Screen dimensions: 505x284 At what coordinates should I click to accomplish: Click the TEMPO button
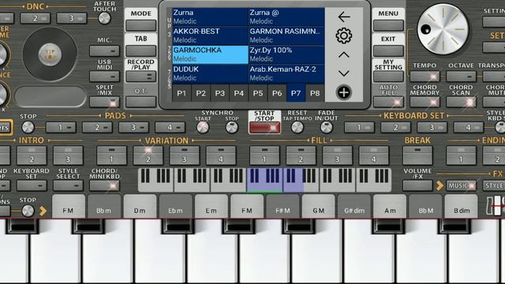(425, 77)
